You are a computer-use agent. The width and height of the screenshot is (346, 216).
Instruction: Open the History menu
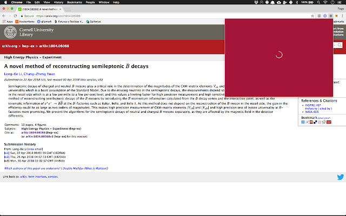click(x=58, y=2)
